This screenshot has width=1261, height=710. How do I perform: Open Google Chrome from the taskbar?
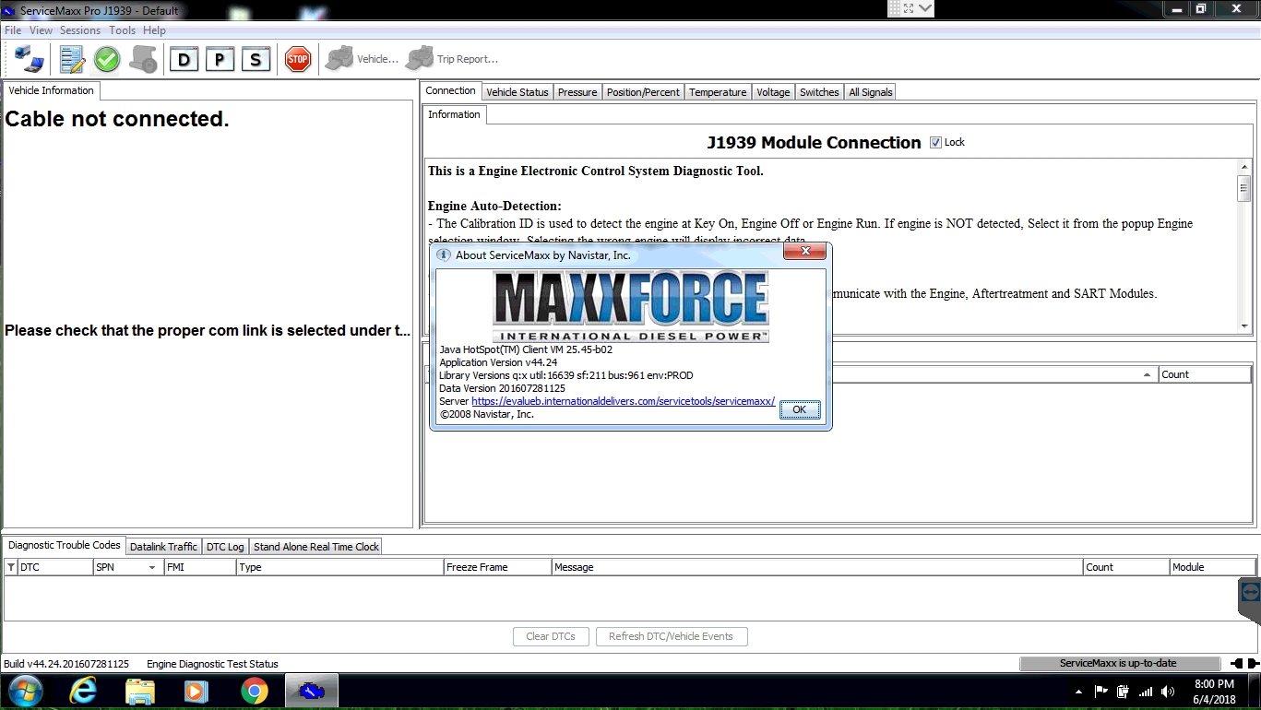point(255,691)
